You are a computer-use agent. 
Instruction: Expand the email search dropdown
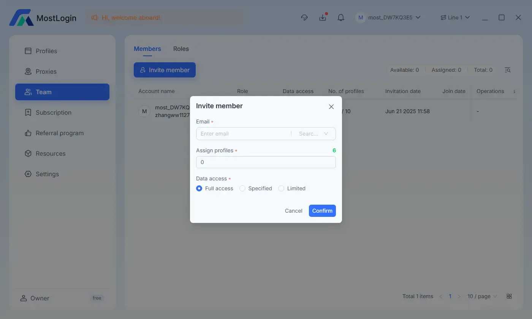[313, 134]
